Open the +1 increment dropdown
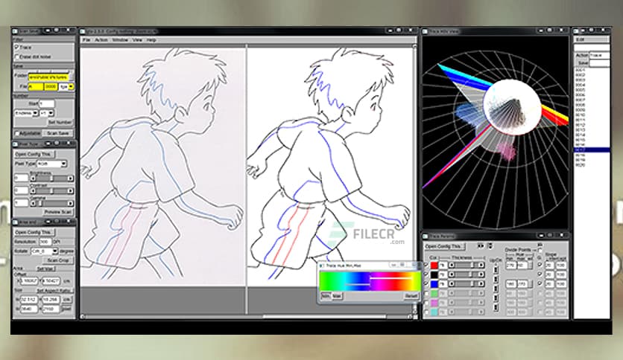 (x=46, y=113)
